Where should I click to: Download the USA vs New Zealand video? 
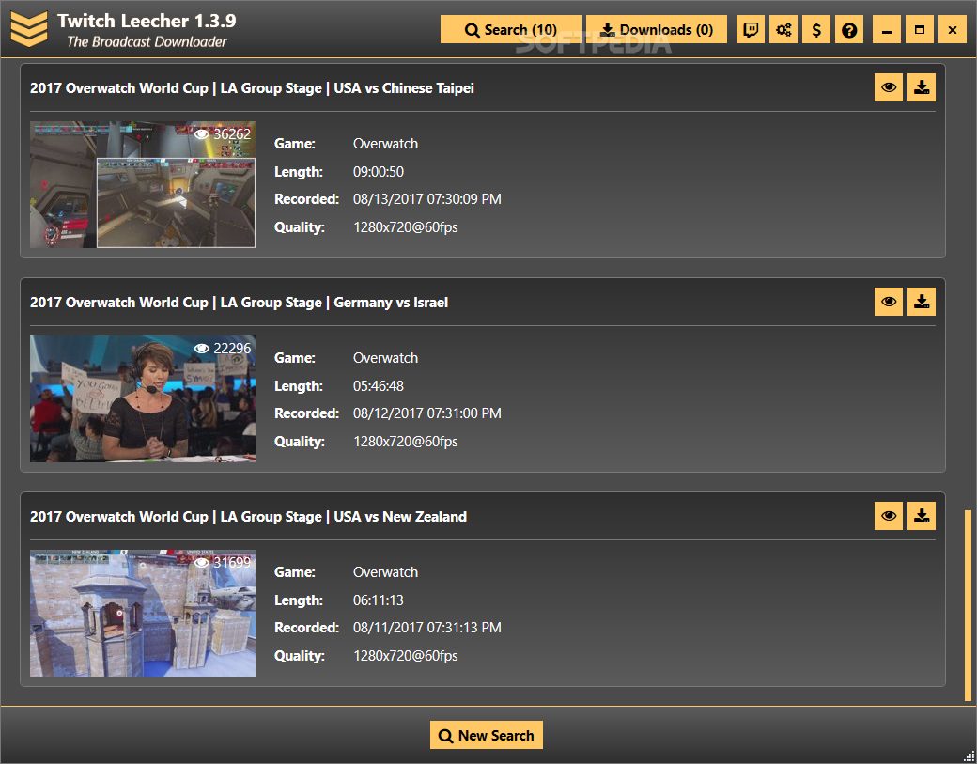point(922,517)
